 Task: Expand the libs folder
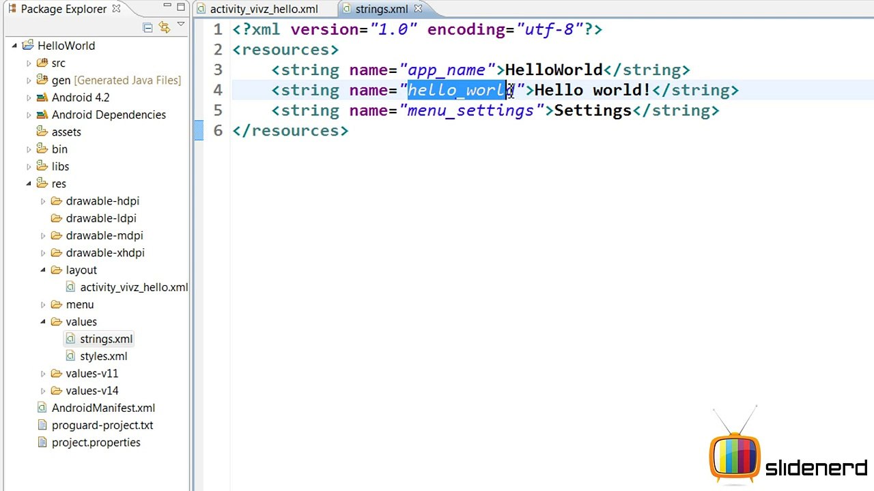coord(29,166)
